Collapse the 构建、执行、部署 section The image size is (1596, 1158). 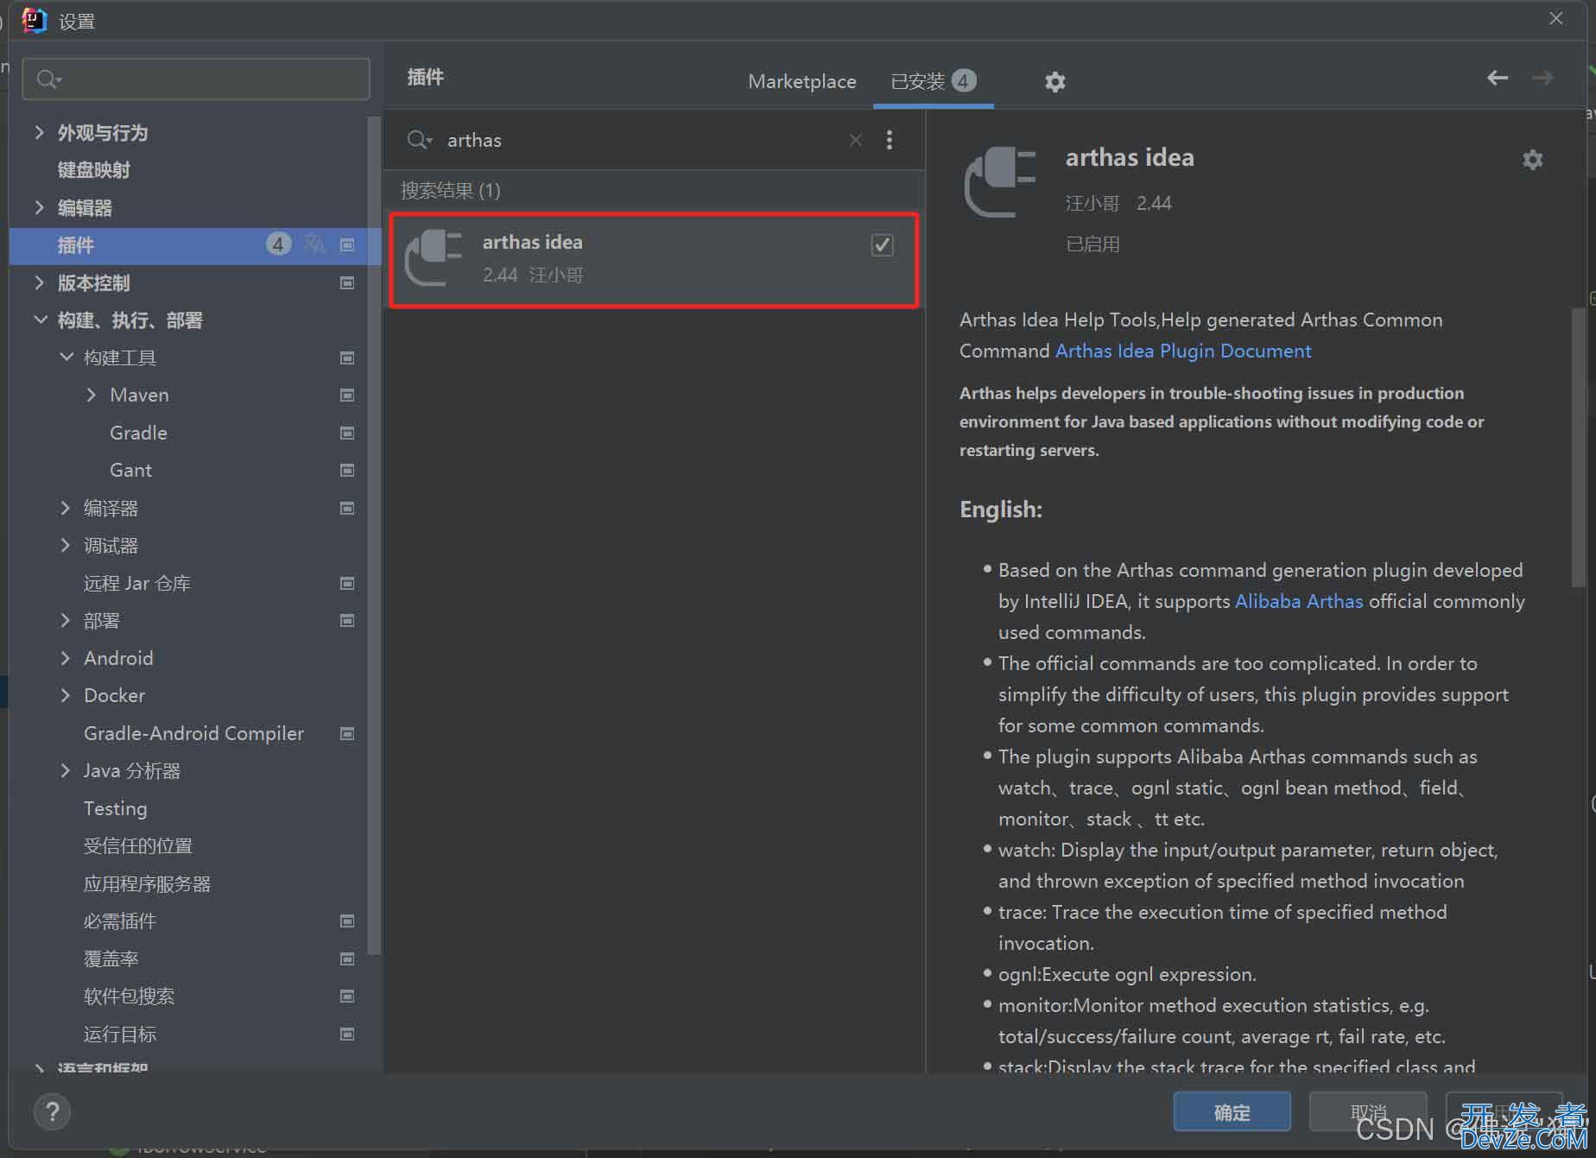point(40,320)
